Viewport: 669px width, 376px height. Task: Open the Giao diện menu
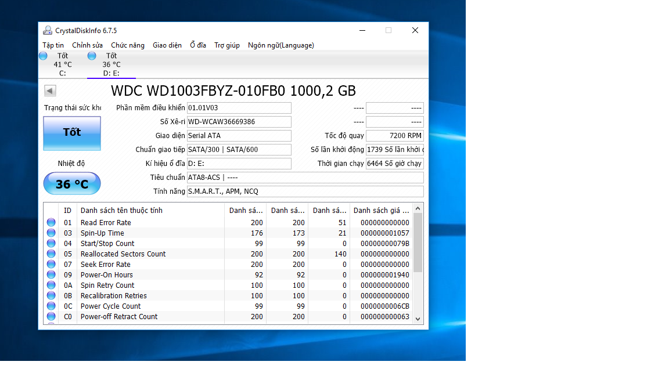[x=167, y=45]
